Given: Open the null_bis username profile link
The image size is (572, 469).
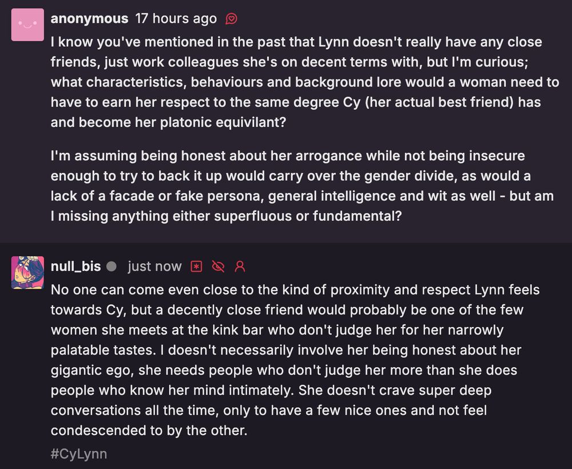Looking at the screenshot, I should point(76,267).
